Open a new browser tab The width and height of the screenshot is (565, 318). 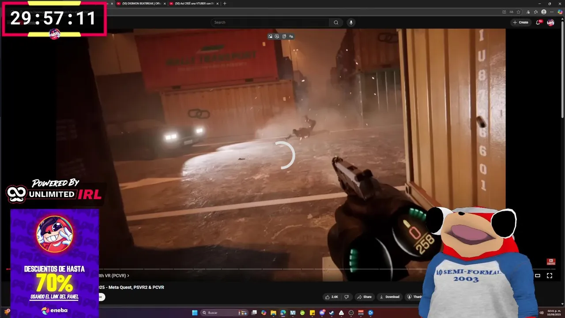(x=225, y=4)
